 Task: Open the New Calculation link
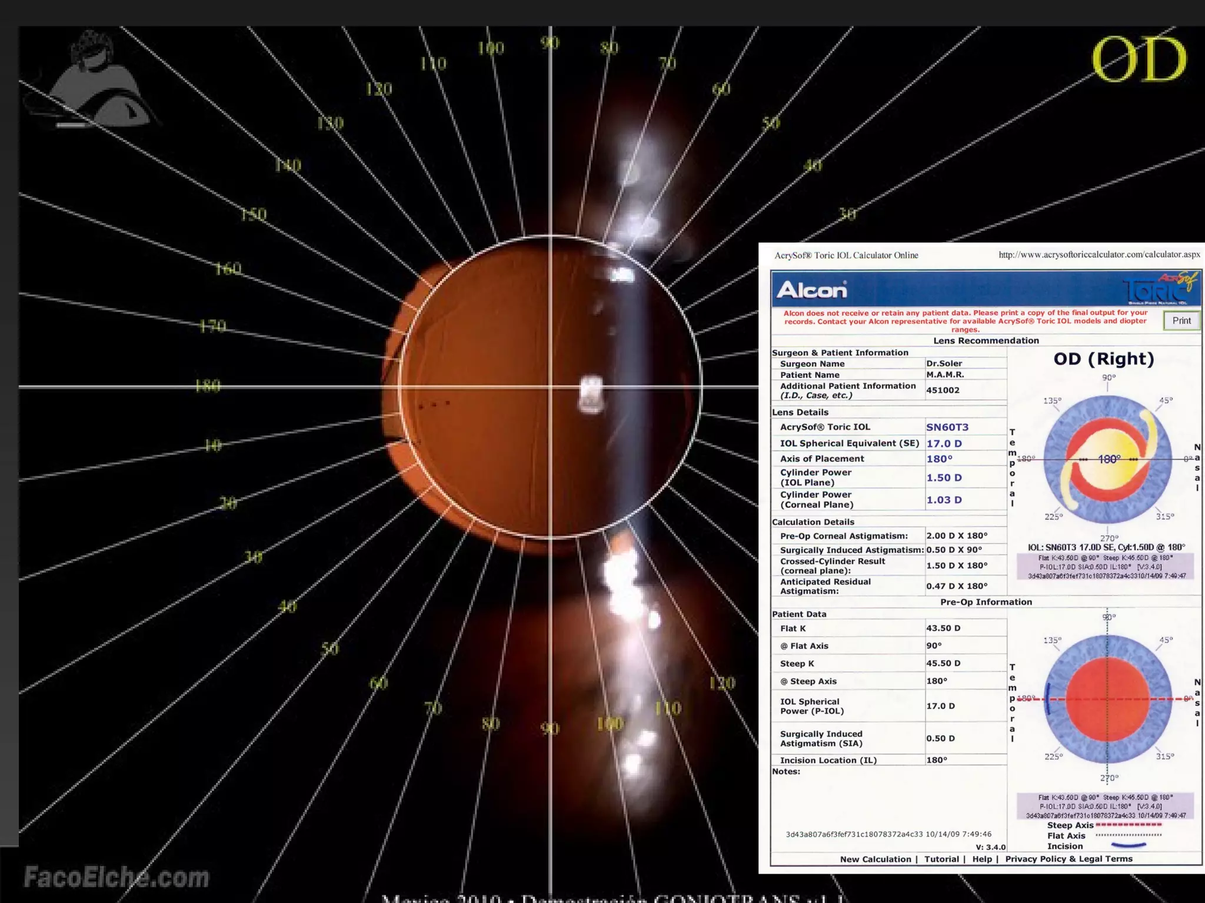pyautogui.click(x=875, y=859)
